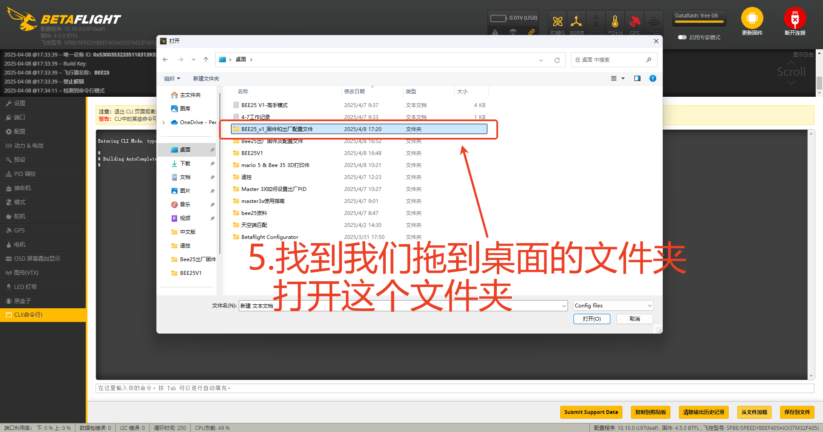823x432 pixels.
Task: Open the view options dropdown
Action: (623, 78)
